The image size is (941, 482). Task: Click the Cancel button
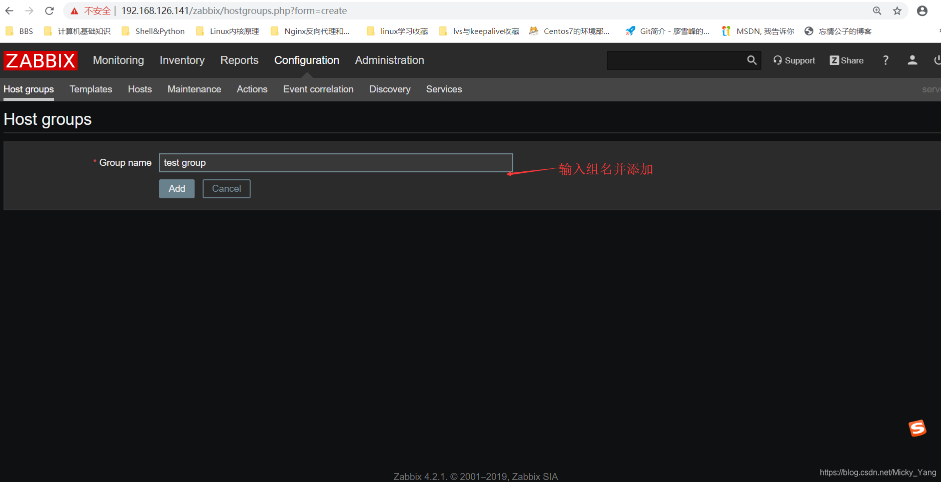(226, 189)
